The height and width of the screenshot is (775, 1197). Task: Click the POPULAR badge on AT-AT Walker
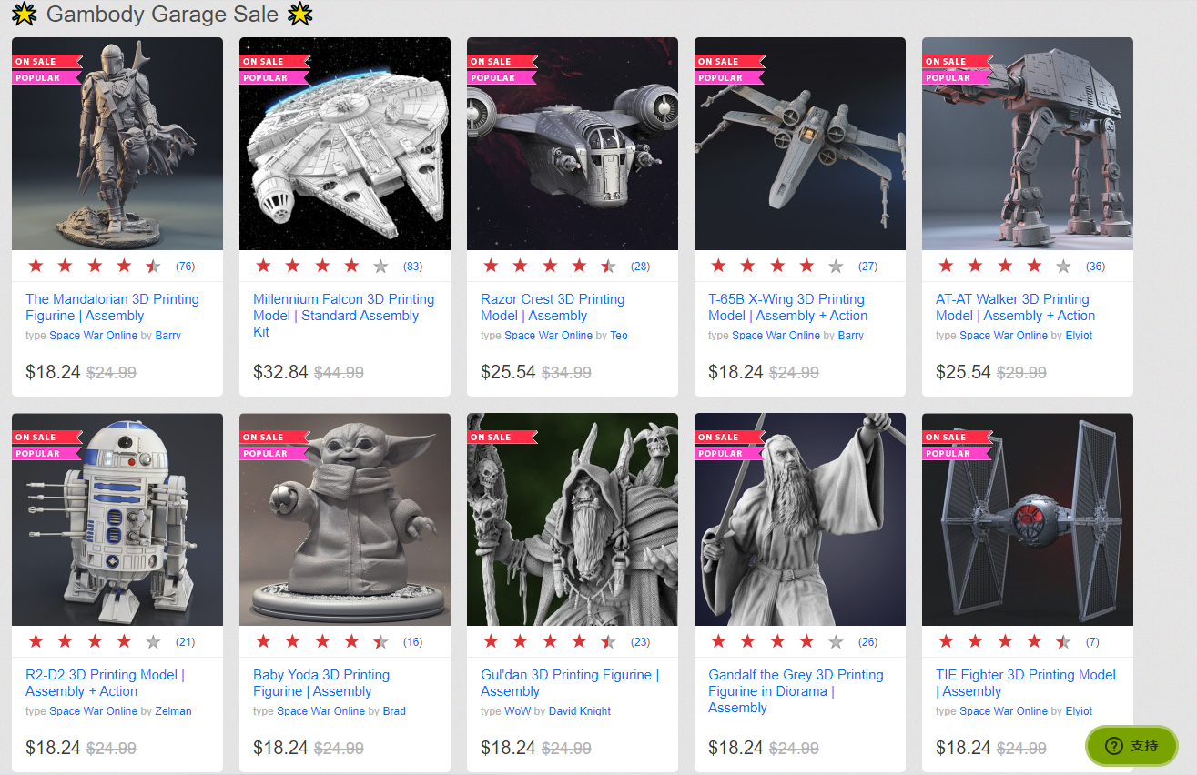(948, 78)
